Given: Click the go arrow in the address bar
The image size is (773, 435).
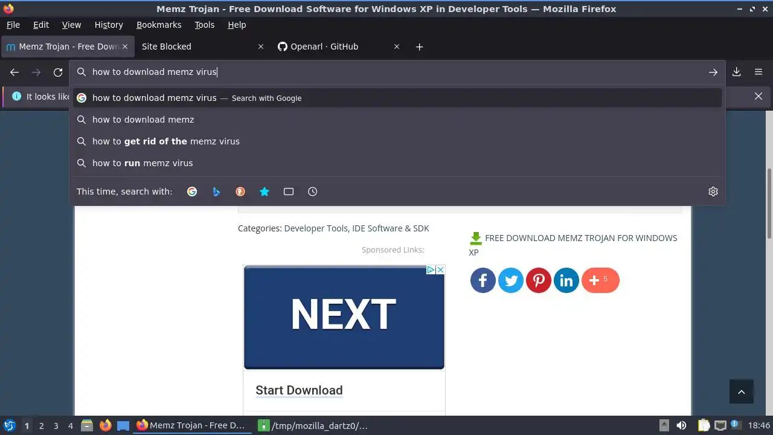Looking at the screenshot, I should point(713,72).
